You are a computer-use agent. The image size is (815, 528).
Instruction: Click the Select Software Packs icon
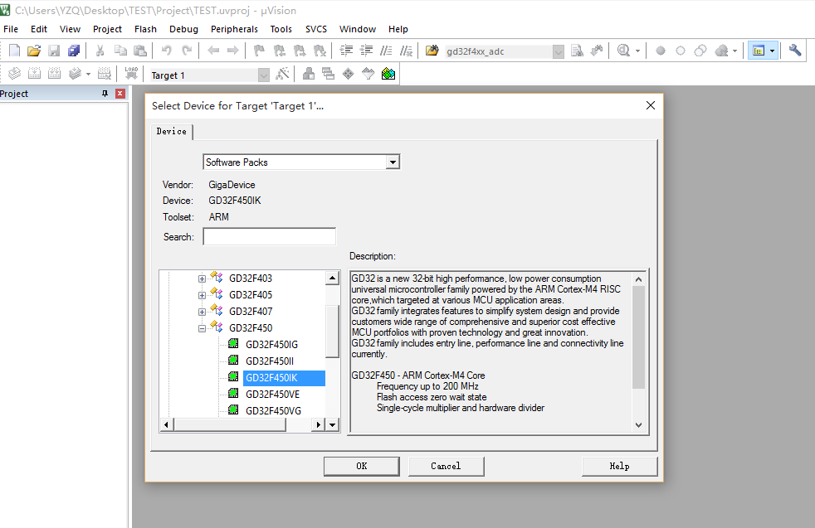tap(368, 74)
